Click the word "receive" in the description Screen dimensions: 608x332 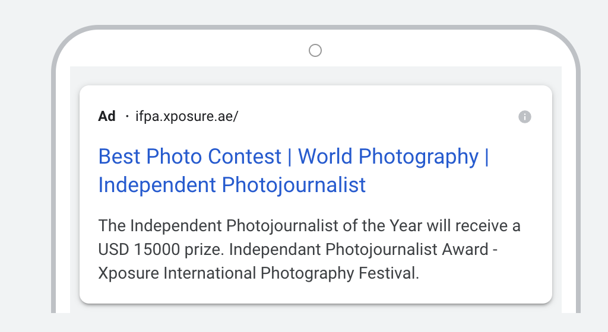coord(481,226)
